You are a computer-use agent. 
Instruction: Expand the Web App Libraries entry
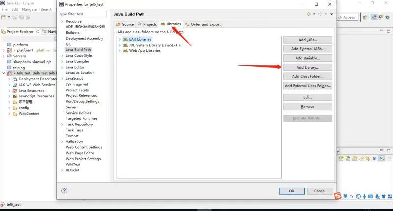[x=120, y=51]
